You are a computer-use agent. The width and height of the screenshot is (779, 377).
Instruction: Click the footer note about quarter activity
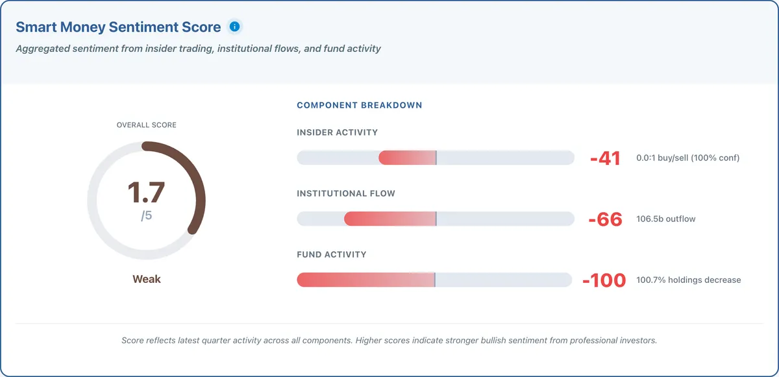pos(389,341)
